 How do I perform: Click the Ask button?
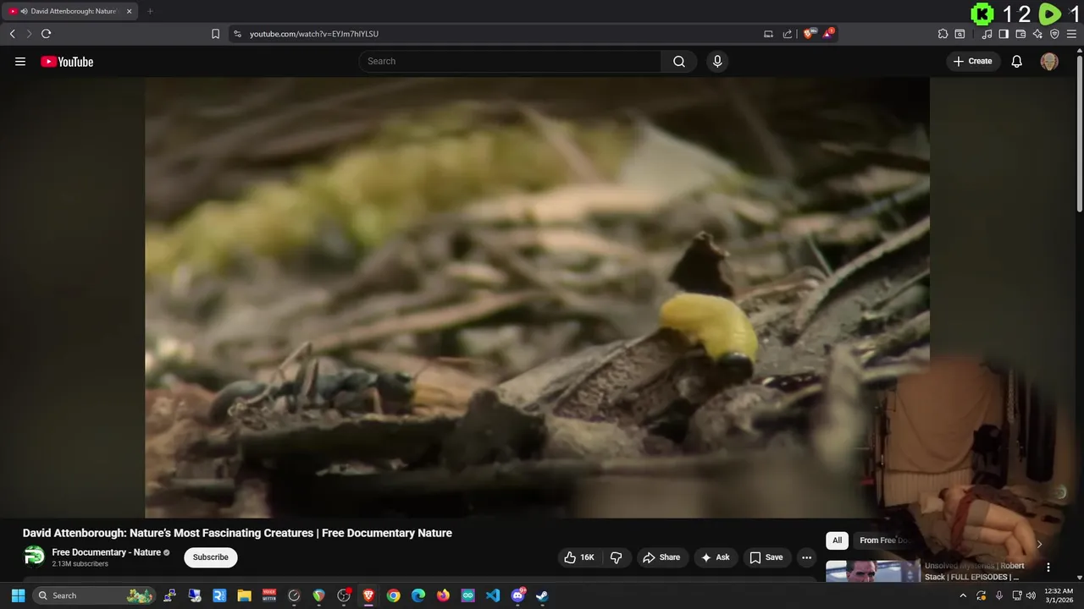point(716,557)
